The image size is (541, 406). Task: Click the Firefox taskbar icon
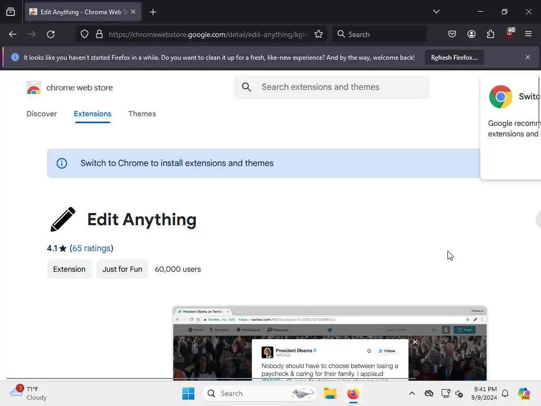click(x=353, y=393)
